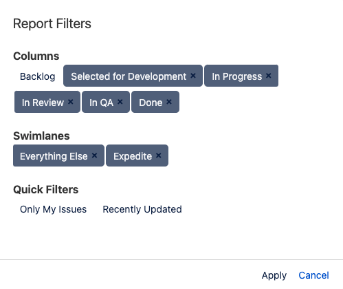This screenshot has width=343, height=289.
Task: Remove the In Review column filter
Action: click(71, 102)
